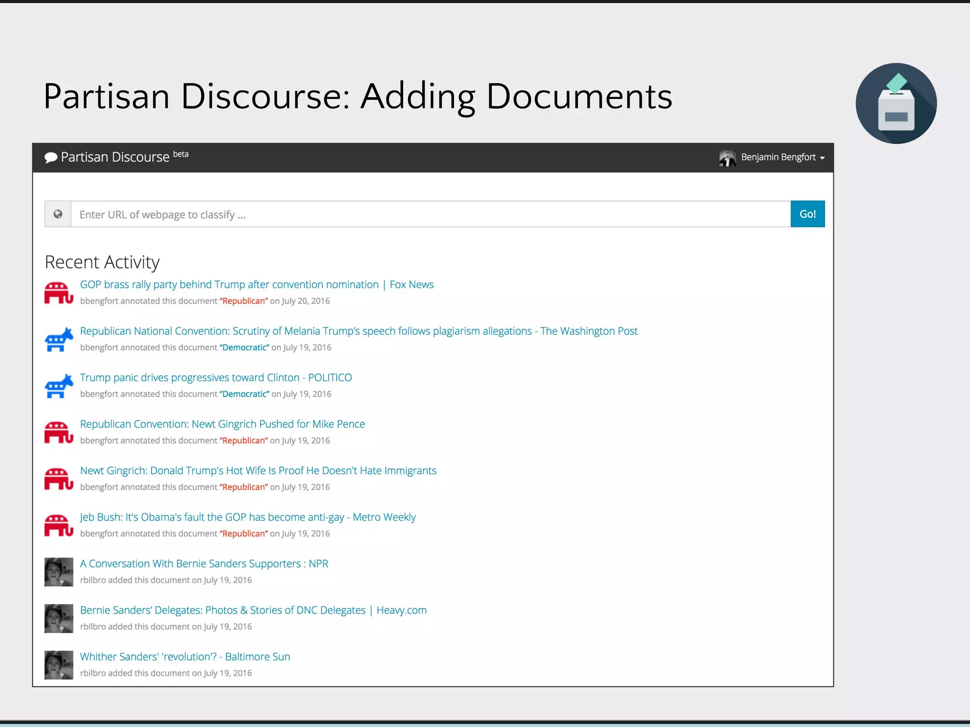This screenshot has width=970, height=727.
Task: Open Trump panic POLITICO article link
Action: pyautogui.click(x=216, y=377)
